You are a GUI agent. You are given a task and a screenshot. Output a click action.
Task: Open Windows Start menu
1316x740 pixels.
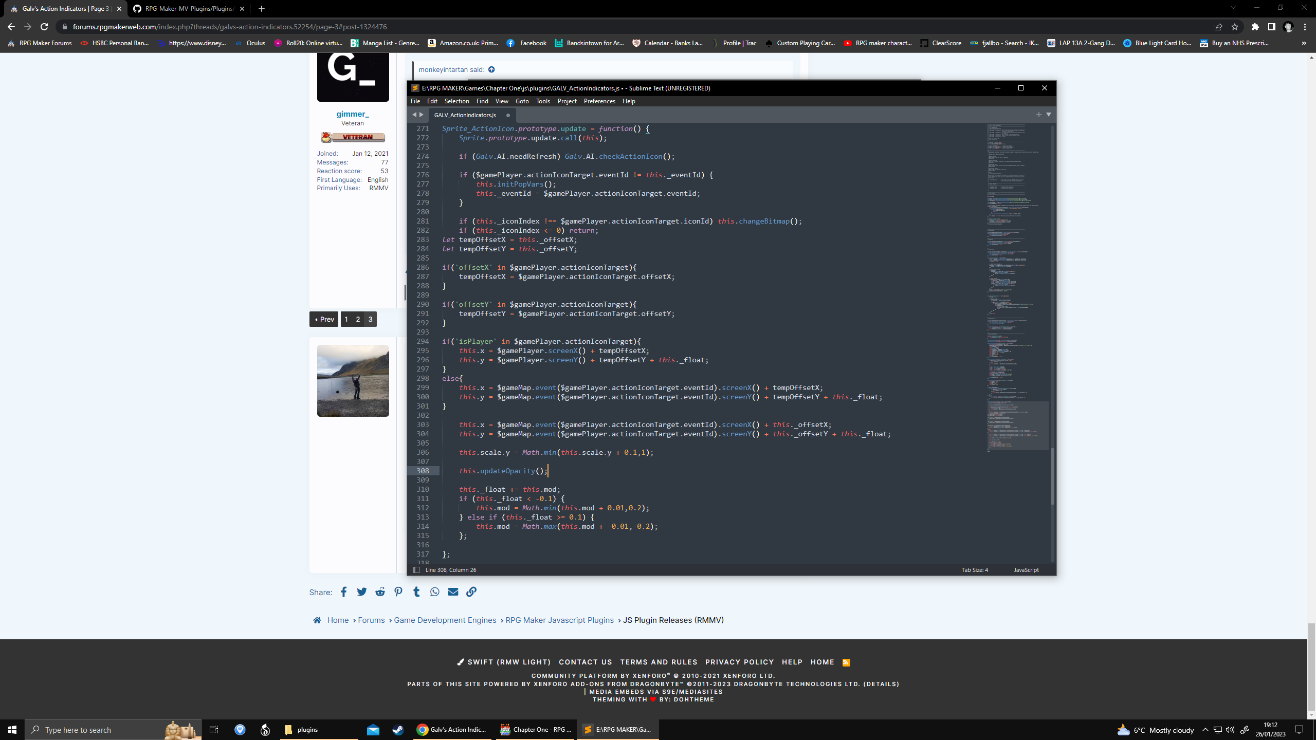coord(12,730)
